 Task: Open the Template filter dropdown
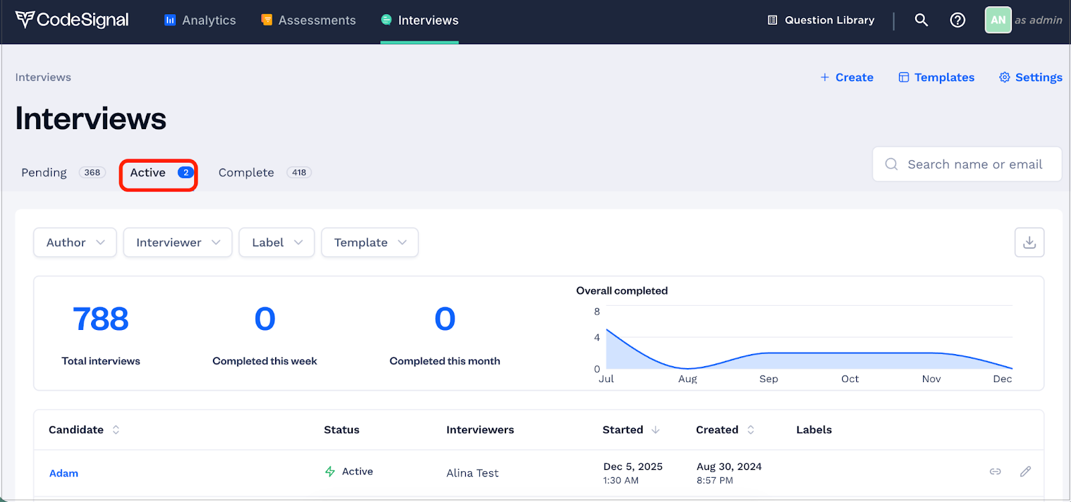click(369, 242)
